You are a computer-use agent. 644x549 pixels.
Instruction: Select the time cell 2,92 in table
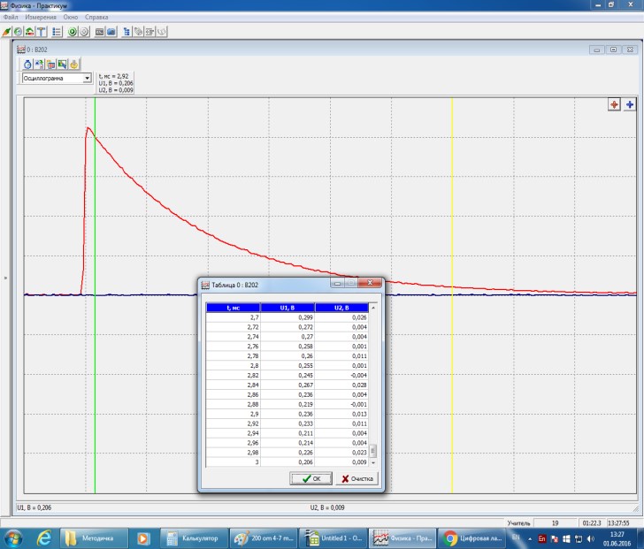click(233, 423)
